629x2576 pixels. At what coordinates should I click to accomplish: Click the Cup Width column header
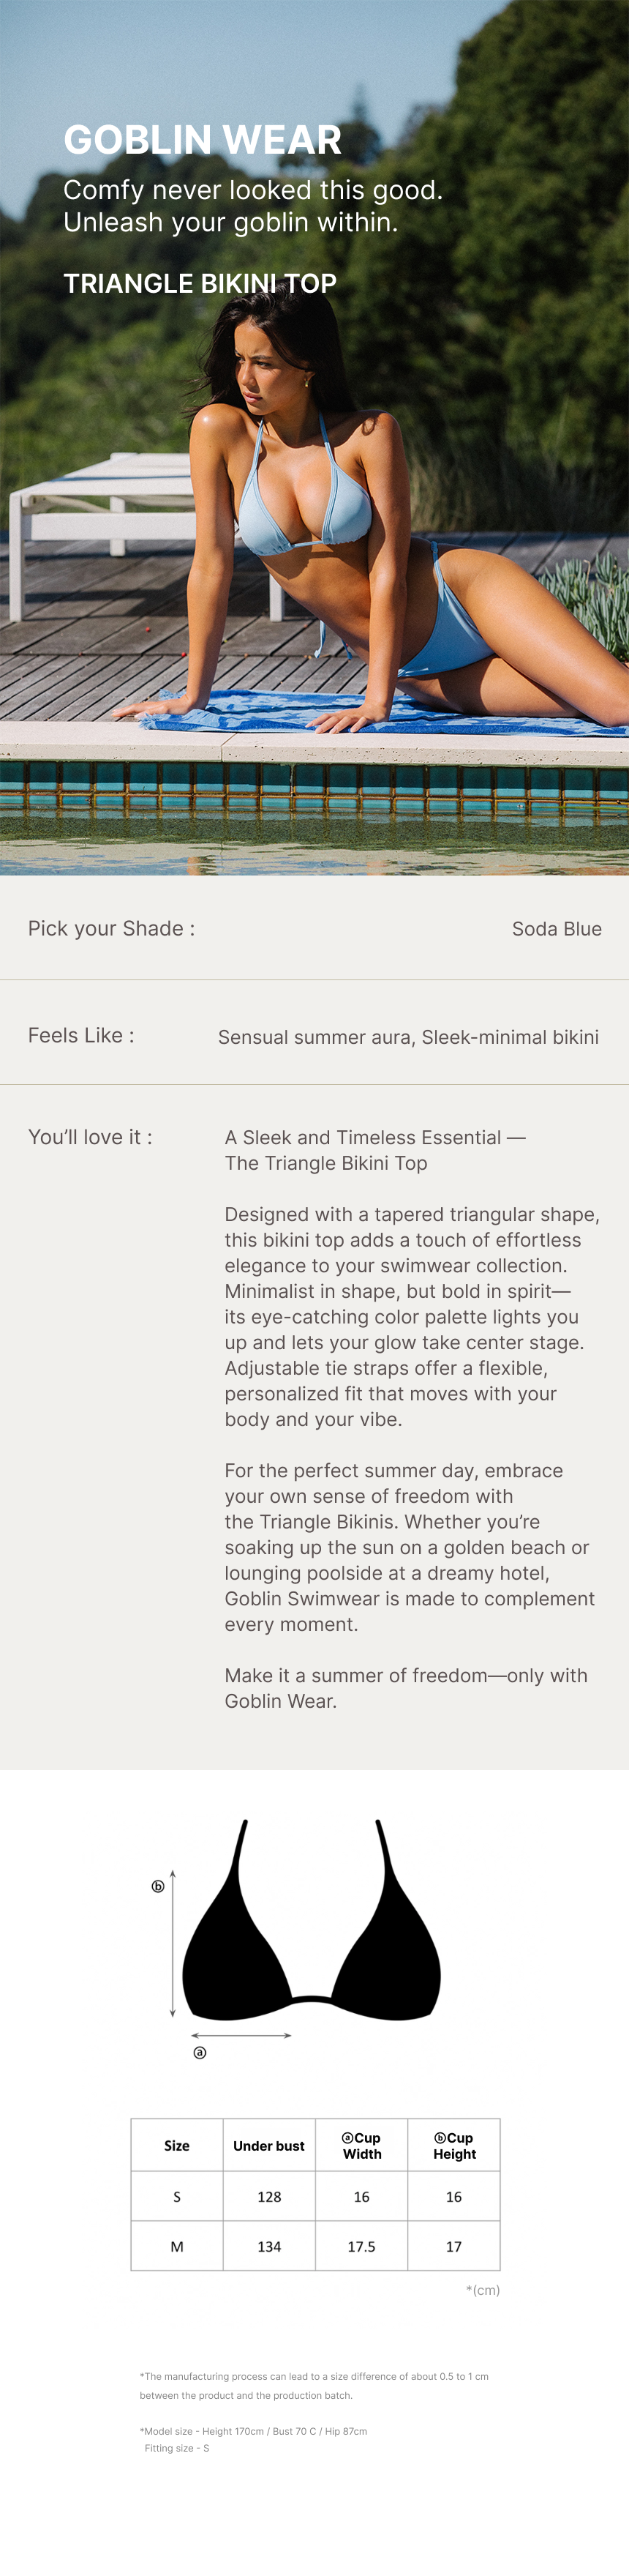tap(361, 2145)
